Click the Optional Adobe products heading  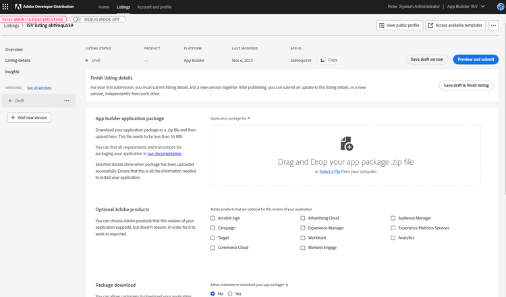[x=122, y=209]
